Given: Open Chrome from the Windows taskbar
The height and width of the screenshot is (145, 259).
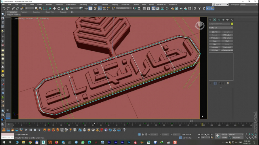Looking at the screenshot, I should [x=30, y=142].
